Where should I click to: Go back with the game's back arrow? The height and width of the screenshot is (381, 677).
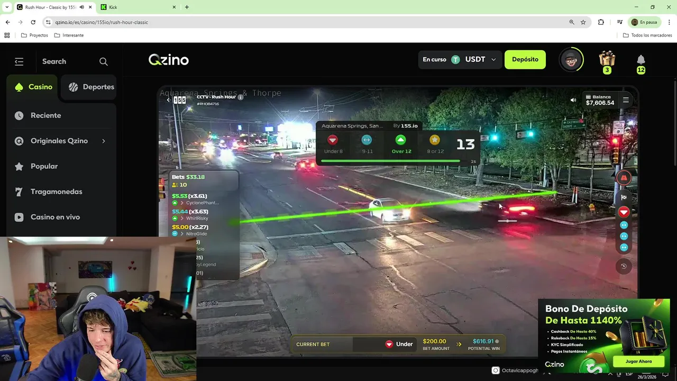pos(168,99)
